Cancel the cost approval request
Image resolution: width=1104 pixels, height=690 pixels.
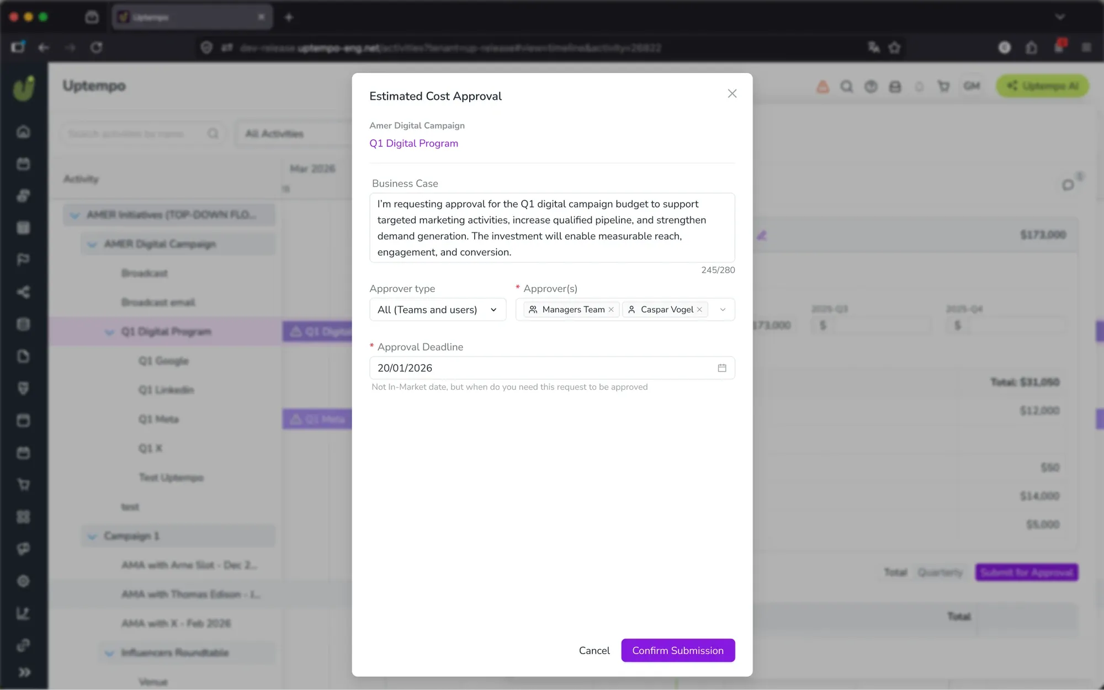(x=594, y=650)
